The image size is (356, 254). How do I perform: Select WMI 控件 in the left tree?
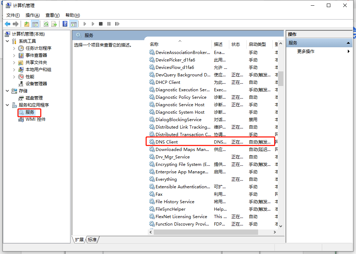[35, 119]
